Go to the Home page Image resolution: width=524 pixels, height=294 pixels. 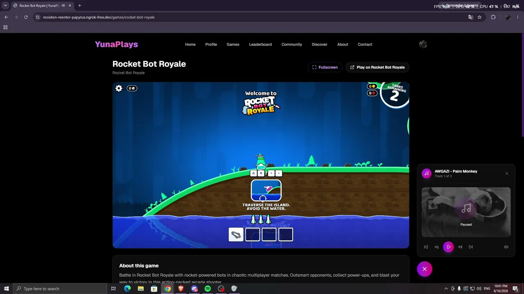190,45
